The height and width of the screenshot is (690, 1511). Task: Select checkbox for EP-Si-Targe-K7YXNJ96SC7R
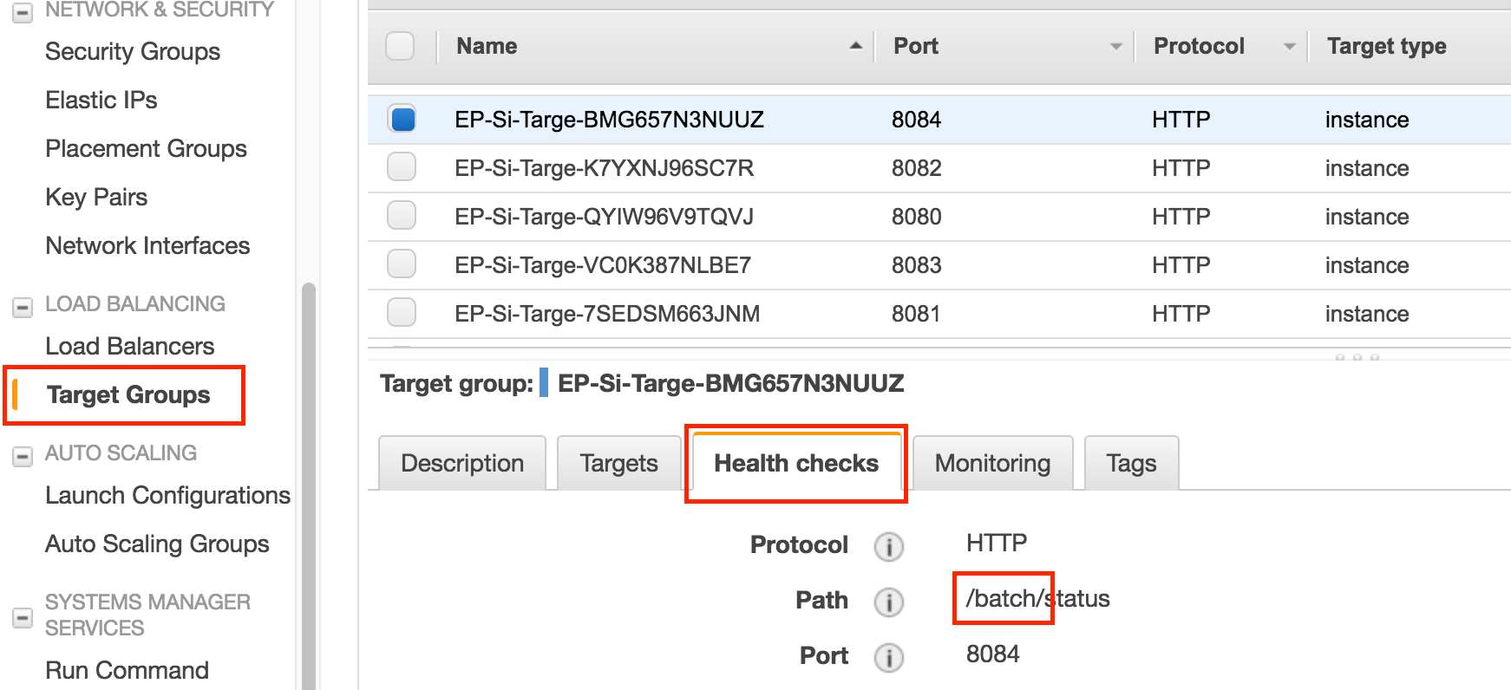(402, 166)
